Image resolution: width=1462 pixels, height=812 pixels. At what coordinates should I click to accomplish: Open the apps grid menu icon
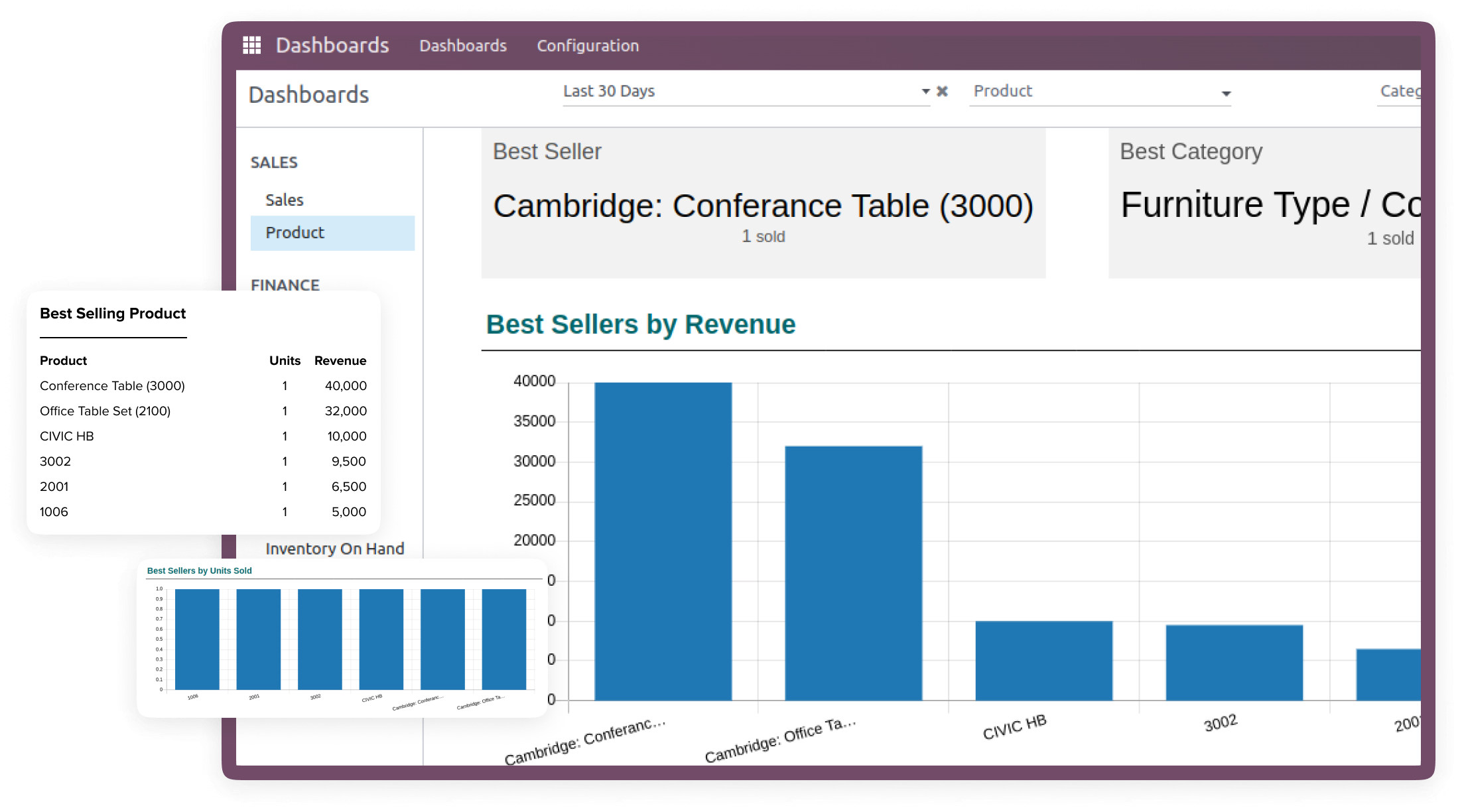[x=251, y=45]
